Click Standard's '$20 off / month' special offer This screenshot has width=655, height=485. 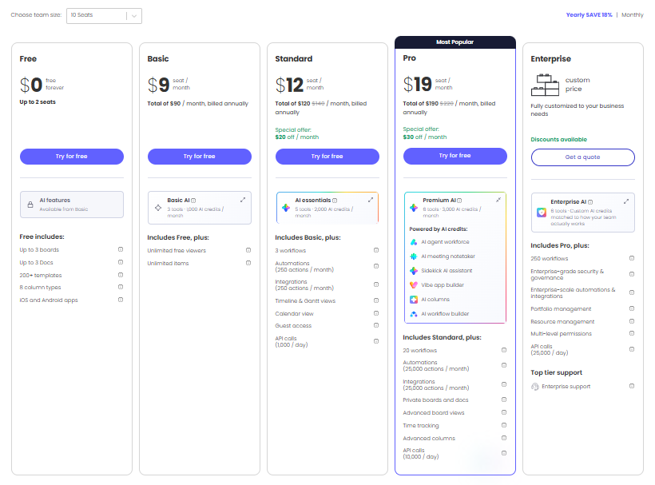click(297, 137)
